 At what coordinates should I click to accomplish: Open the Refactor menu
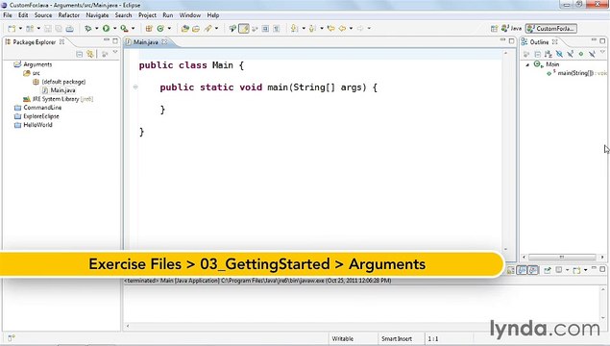pyautogui.click(x=69, y=15)
